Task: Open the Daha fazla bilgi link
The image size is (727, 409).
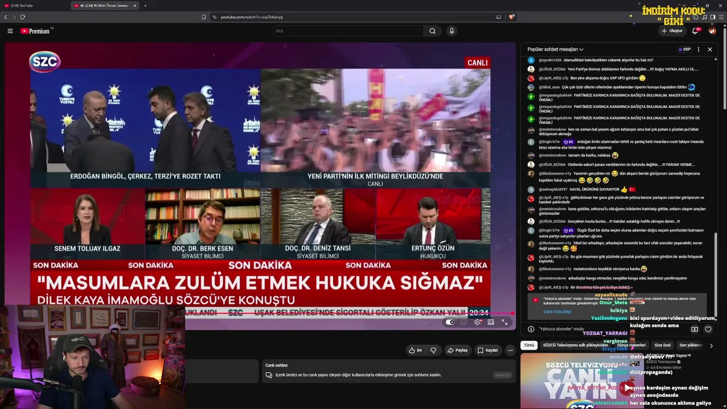Action: click(556, 311)
